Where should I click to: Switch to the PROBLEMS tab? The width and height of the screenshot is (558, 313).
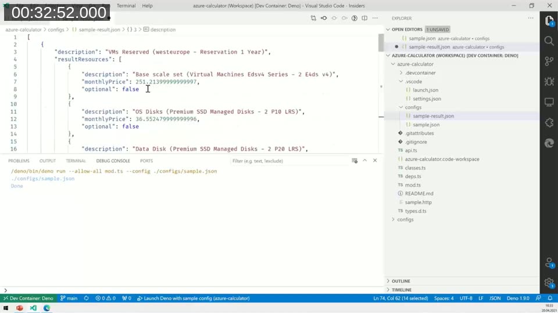tap(19, 161)
